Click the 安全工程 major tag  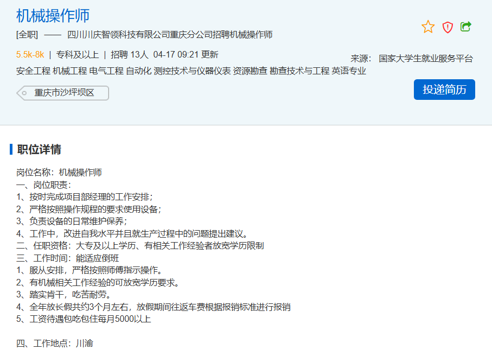click(33, 71)
